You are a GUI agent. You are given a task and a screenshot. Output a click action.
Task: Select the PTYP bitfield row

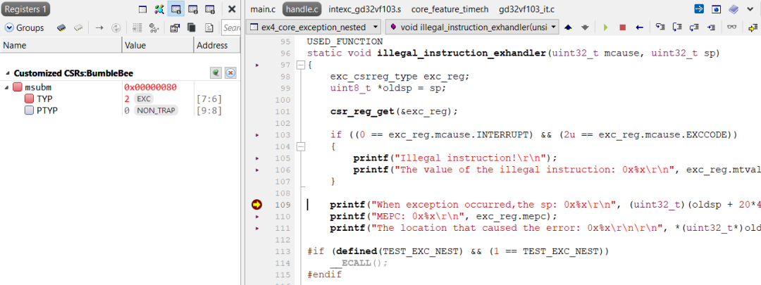coord(120,110)
